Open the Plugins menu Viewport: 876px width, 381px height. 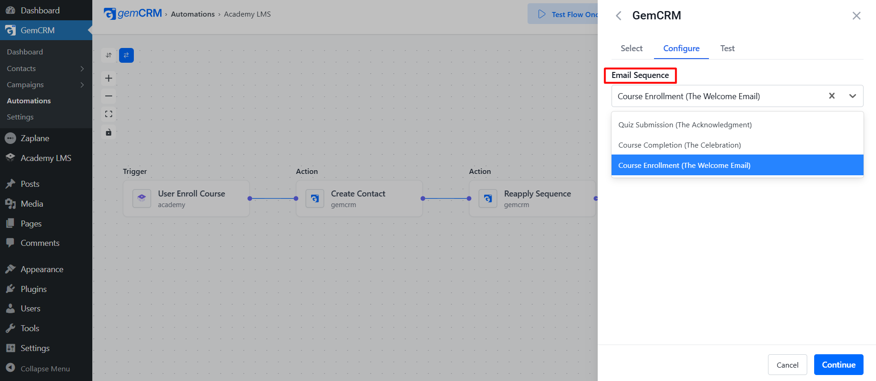46,289
